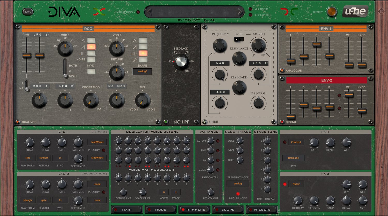
Task: Click the PW slider in the oscillator
Action: point(26,55)
